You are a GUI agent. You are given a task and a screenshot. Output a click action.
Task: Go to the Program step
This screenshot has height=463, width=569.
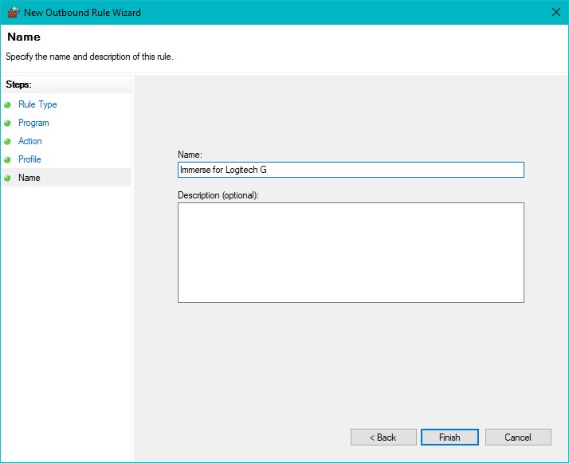33,123
